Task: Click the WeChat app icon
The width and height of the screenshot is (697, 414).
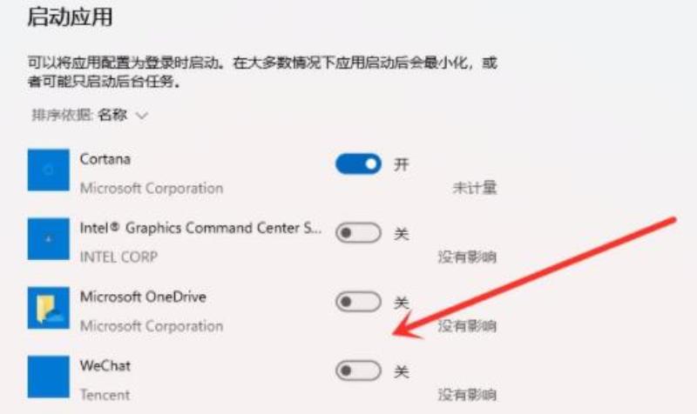Action: tap(49, 377)
